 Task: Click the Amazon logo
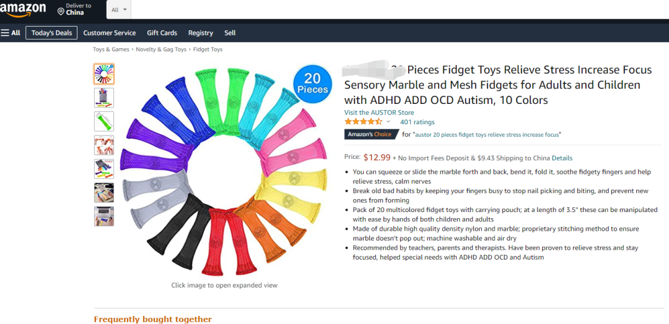(23, 9)
